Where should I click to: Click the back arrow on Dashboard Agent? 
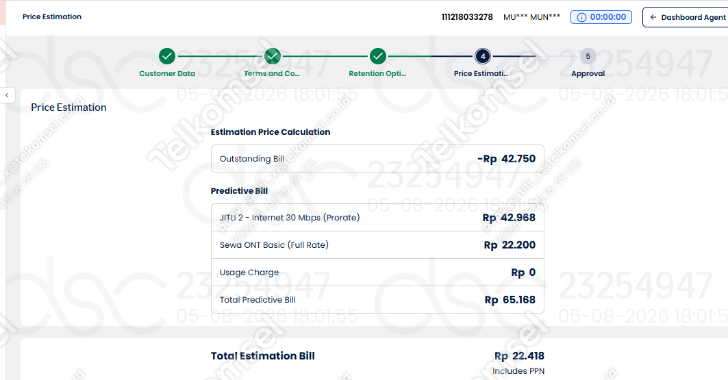[x=653, y=17]
